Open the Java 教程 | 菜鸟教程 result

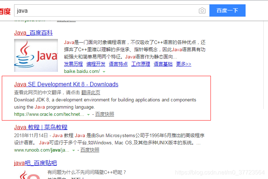[x=41, y=127]
